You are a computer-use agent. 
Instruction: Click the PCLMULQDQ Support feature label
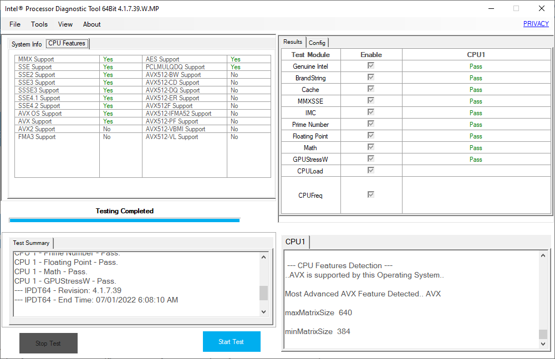tap(175, 67)
